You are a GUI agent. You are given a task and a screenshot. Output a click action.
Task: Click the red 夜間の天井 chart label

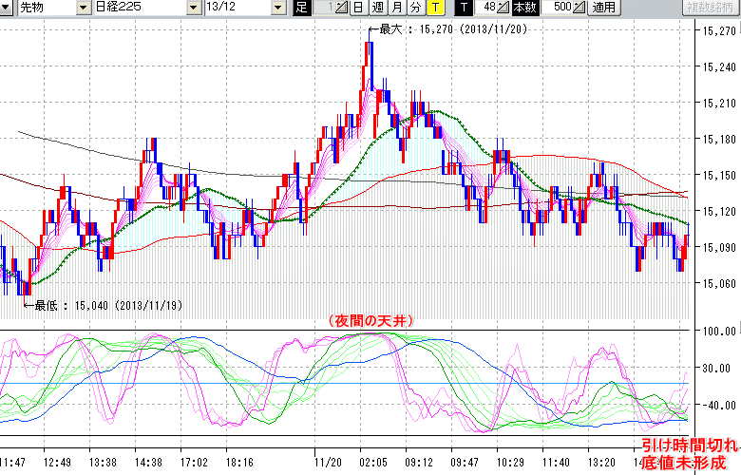tap(371, 321)
